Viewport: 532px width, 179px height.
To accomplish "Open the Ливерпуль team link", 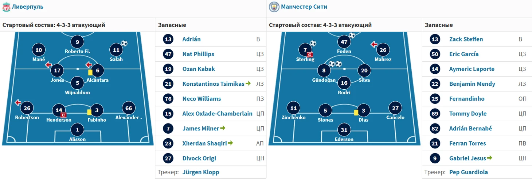I will (x=27, y=7).
